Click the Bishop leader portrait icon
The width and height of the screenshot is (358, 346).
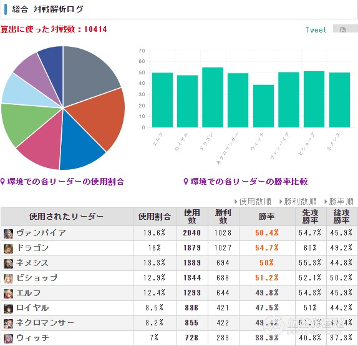pos(8,279)
